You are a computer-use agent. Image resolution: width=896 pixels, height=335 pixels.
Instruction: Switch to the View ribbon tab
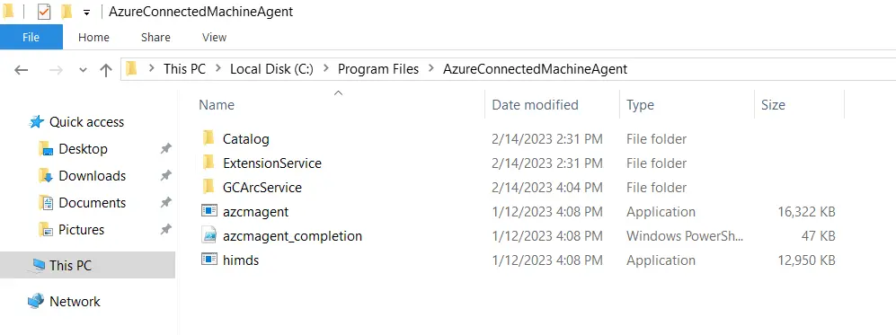(214, 37)
